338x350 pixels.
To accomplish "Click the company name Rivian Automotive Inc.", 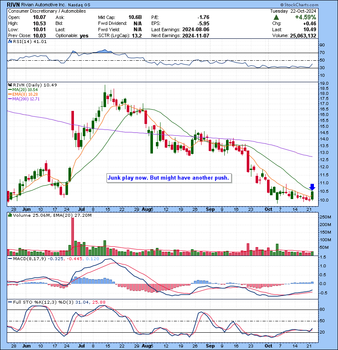I will (x=44, y=5).
